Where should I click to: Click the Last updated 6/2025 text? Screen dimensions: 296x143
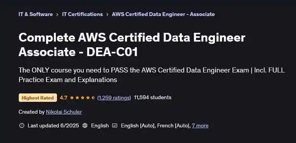(53, 125)
